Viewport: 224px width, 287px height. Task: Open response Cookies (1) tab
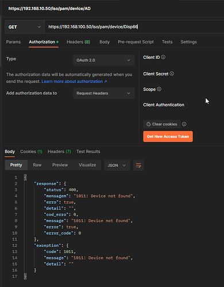(31, 152)
